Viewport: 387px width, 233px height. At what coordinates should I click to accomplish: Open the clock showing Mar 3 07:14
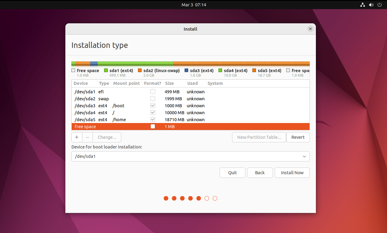point(194,5)
